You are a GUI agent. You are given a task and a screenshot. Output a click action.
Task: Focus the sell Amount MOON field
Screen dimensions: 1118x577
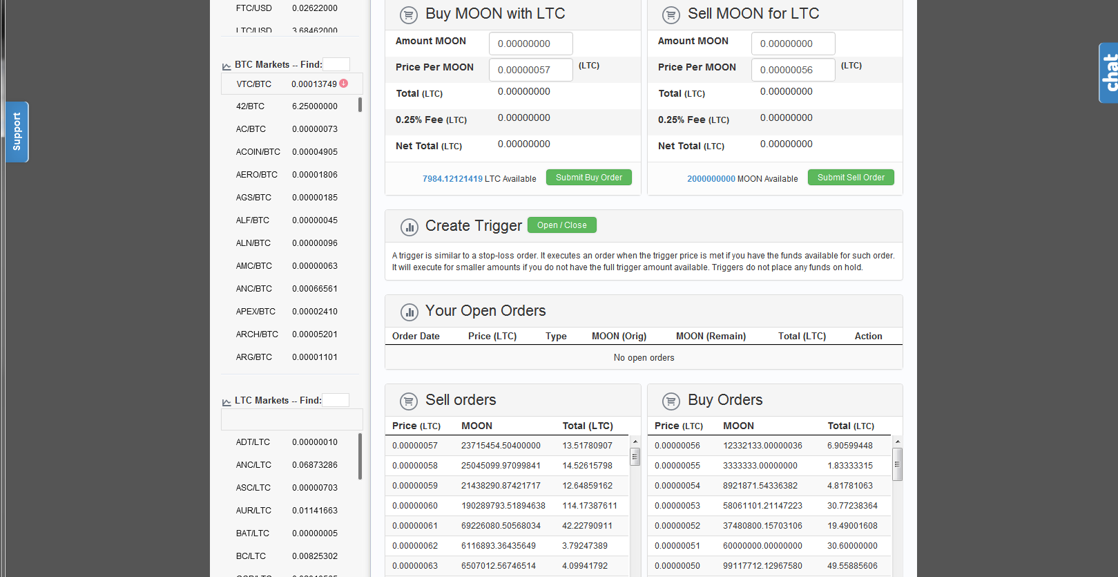793,44
